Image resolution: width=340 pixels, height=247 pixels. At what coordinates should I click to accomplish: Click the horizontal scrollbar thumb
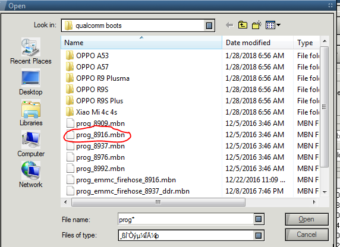158,202
